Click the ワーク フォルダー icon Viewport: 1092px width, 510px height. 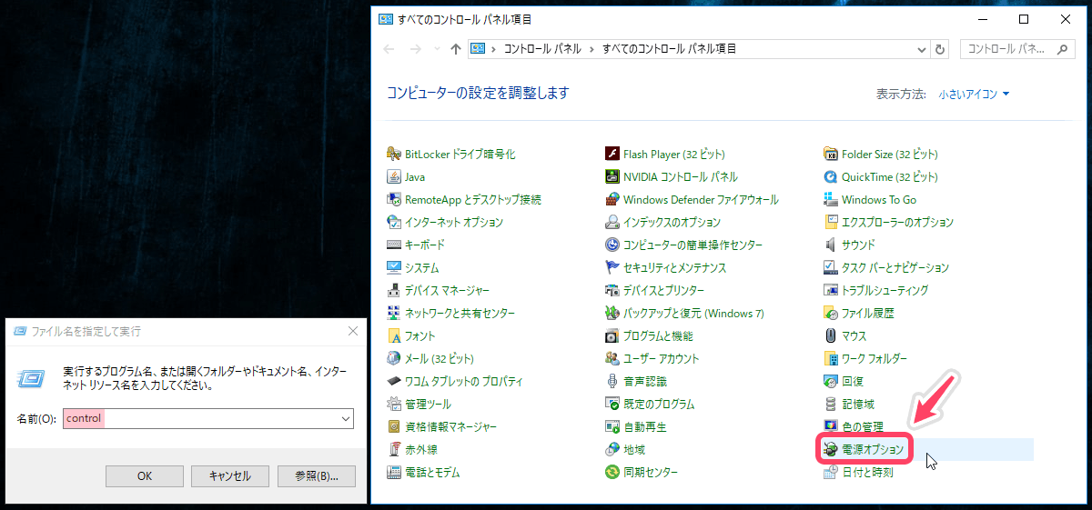[831, 359]
